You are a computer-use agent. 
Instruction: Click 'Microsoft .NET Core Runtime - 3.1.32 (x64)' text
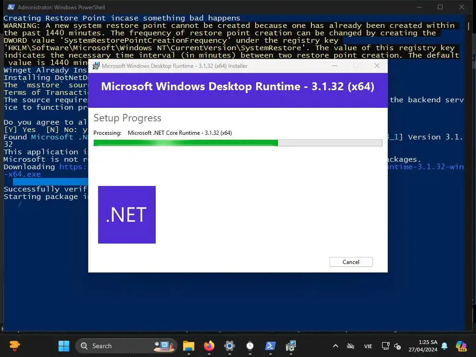point(180,133)
